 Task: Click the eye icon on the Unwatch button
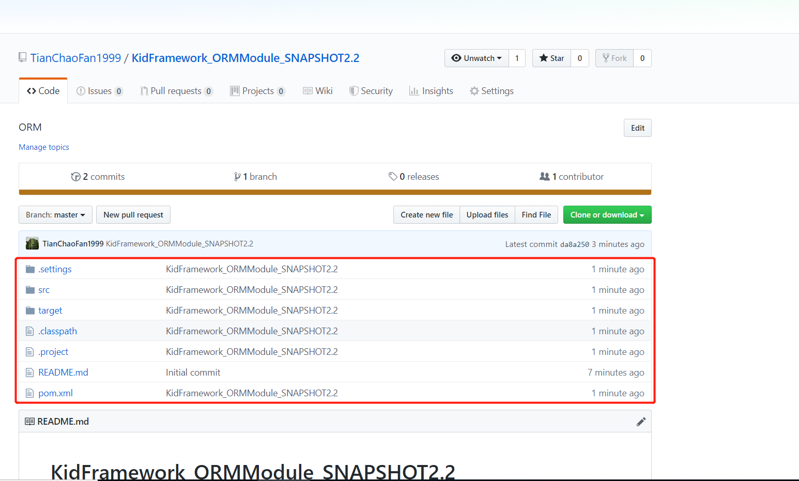456,58
